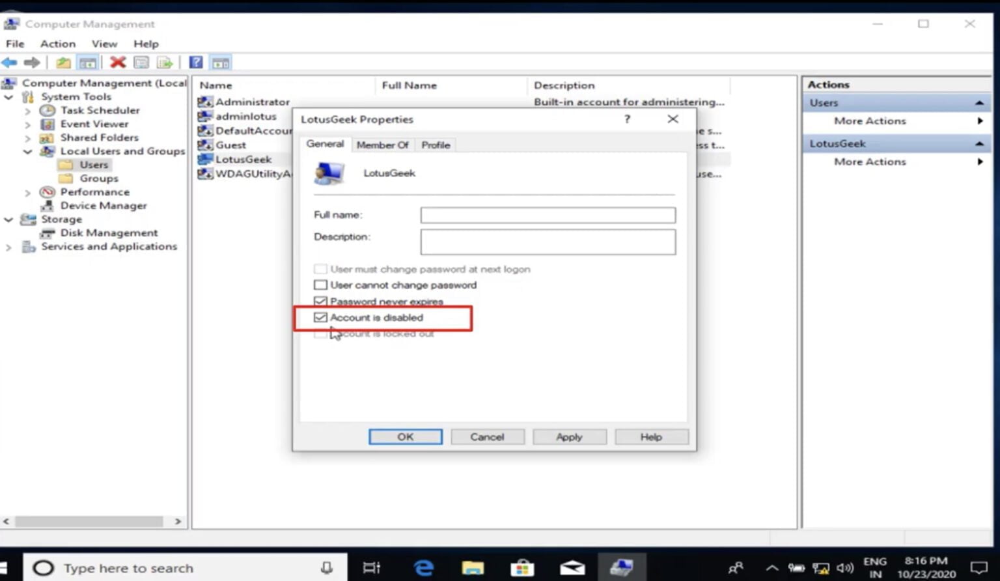Click the Apply button

[568, 436]
